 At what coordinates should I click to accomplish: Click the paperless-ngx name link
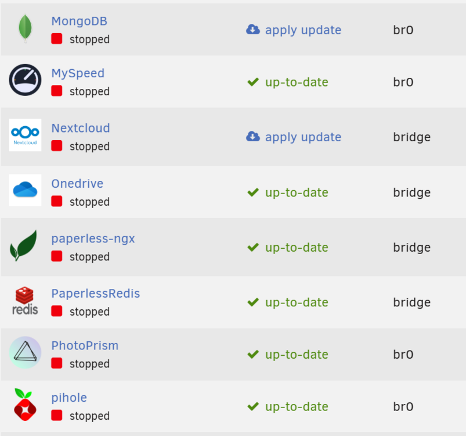coord(93,239)
